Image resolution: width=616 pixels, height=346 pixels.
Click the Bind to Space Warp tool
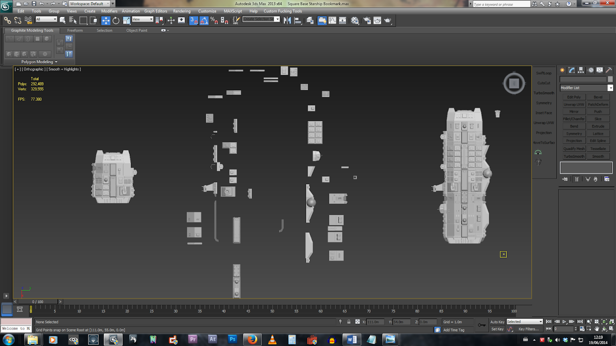[28, 21]
